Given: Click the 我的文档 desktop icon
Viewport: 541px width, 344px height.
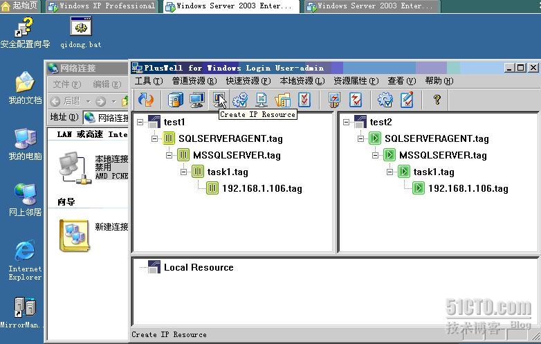Looking at the screenshot, I should 25,88.
